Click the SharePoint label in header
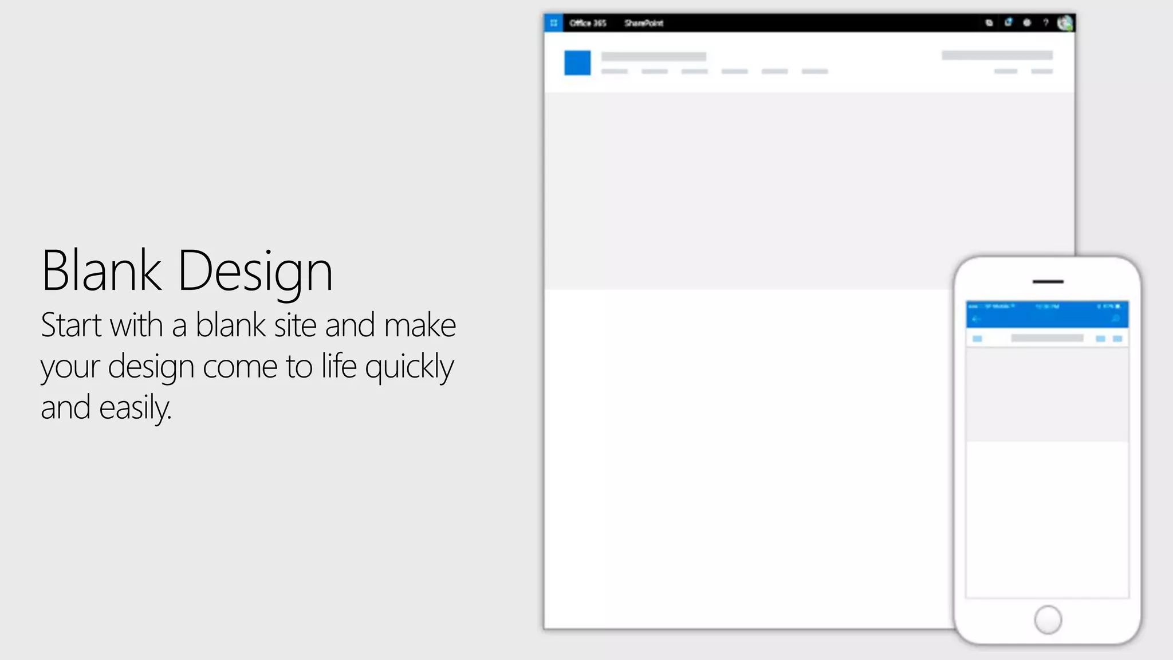Viewport: 1173px width, 660px height. click(x=644, y=23)
